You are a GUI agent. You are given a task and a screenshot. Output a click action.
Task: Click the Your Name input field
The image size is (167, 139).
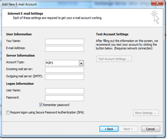pyautogui.click(x=64, y=42)
